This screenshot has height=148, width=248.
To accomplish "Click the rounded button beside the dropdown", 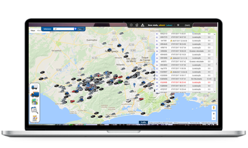I will pos(81,29).
